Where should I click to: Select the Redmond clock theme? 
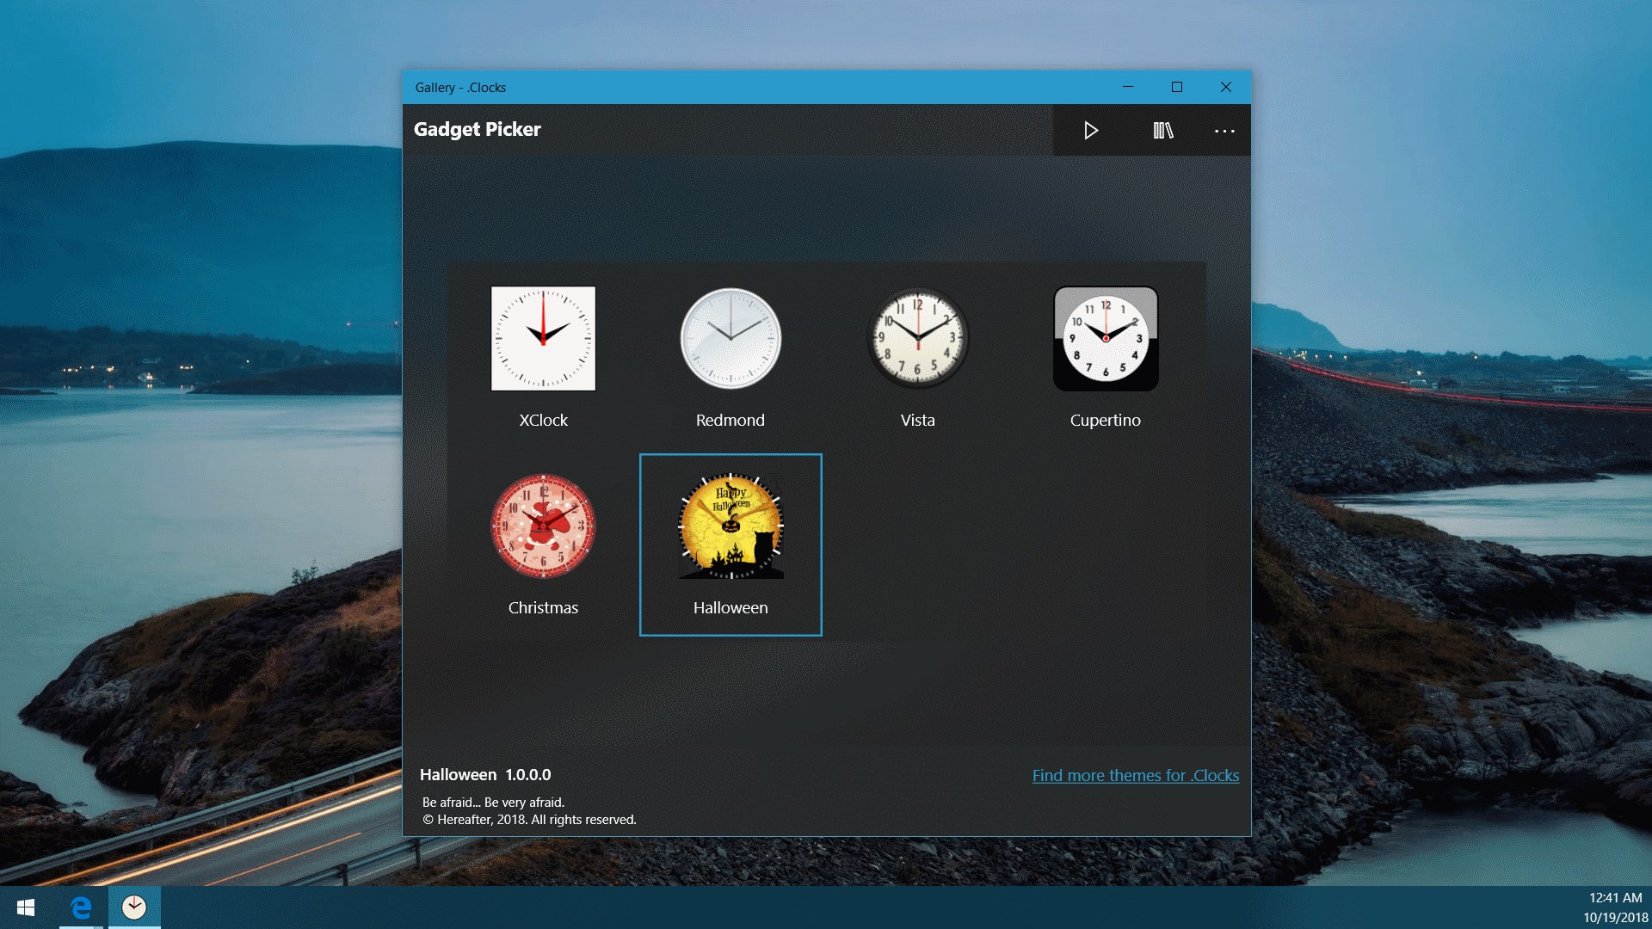730,339
